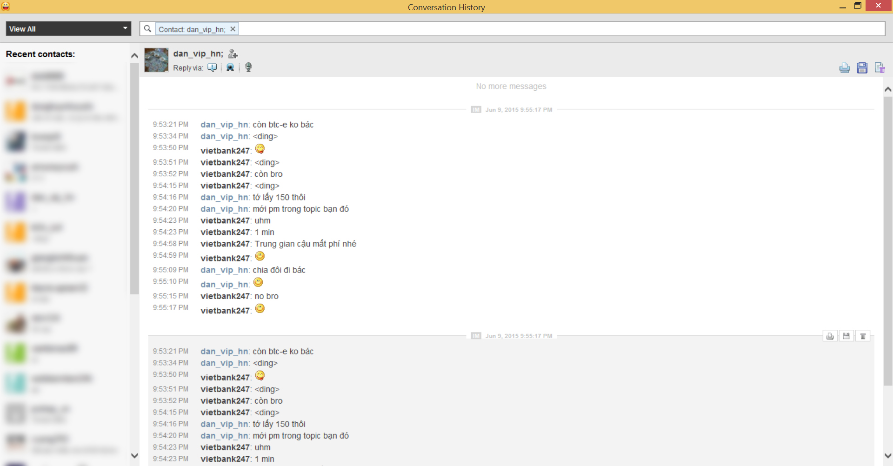Click "tớ lấy 150 thôi" in the first conversation
The height and width of the screenshot is (466, 893).
click(x=279, y=198)
